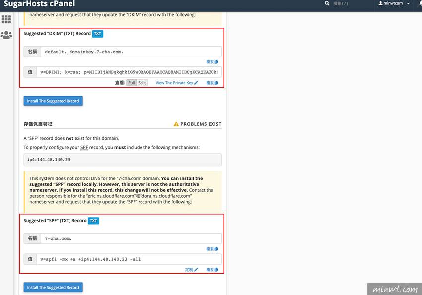Click the SPF value field

129,259
